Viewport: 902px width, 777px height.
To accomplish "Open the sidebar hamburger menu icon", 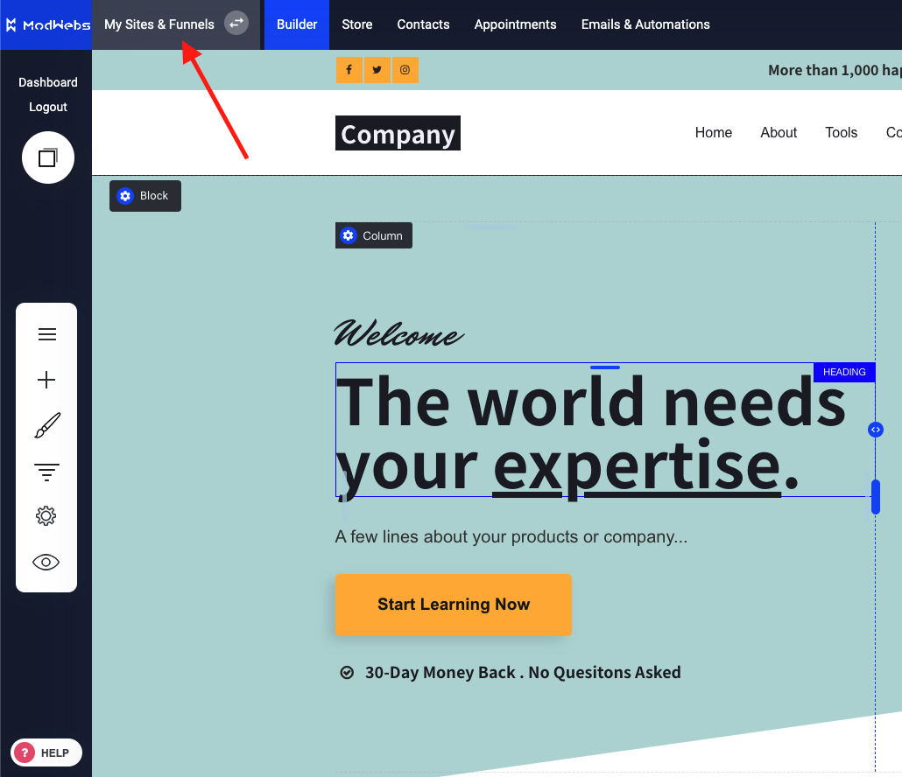I will coord(46,333).
